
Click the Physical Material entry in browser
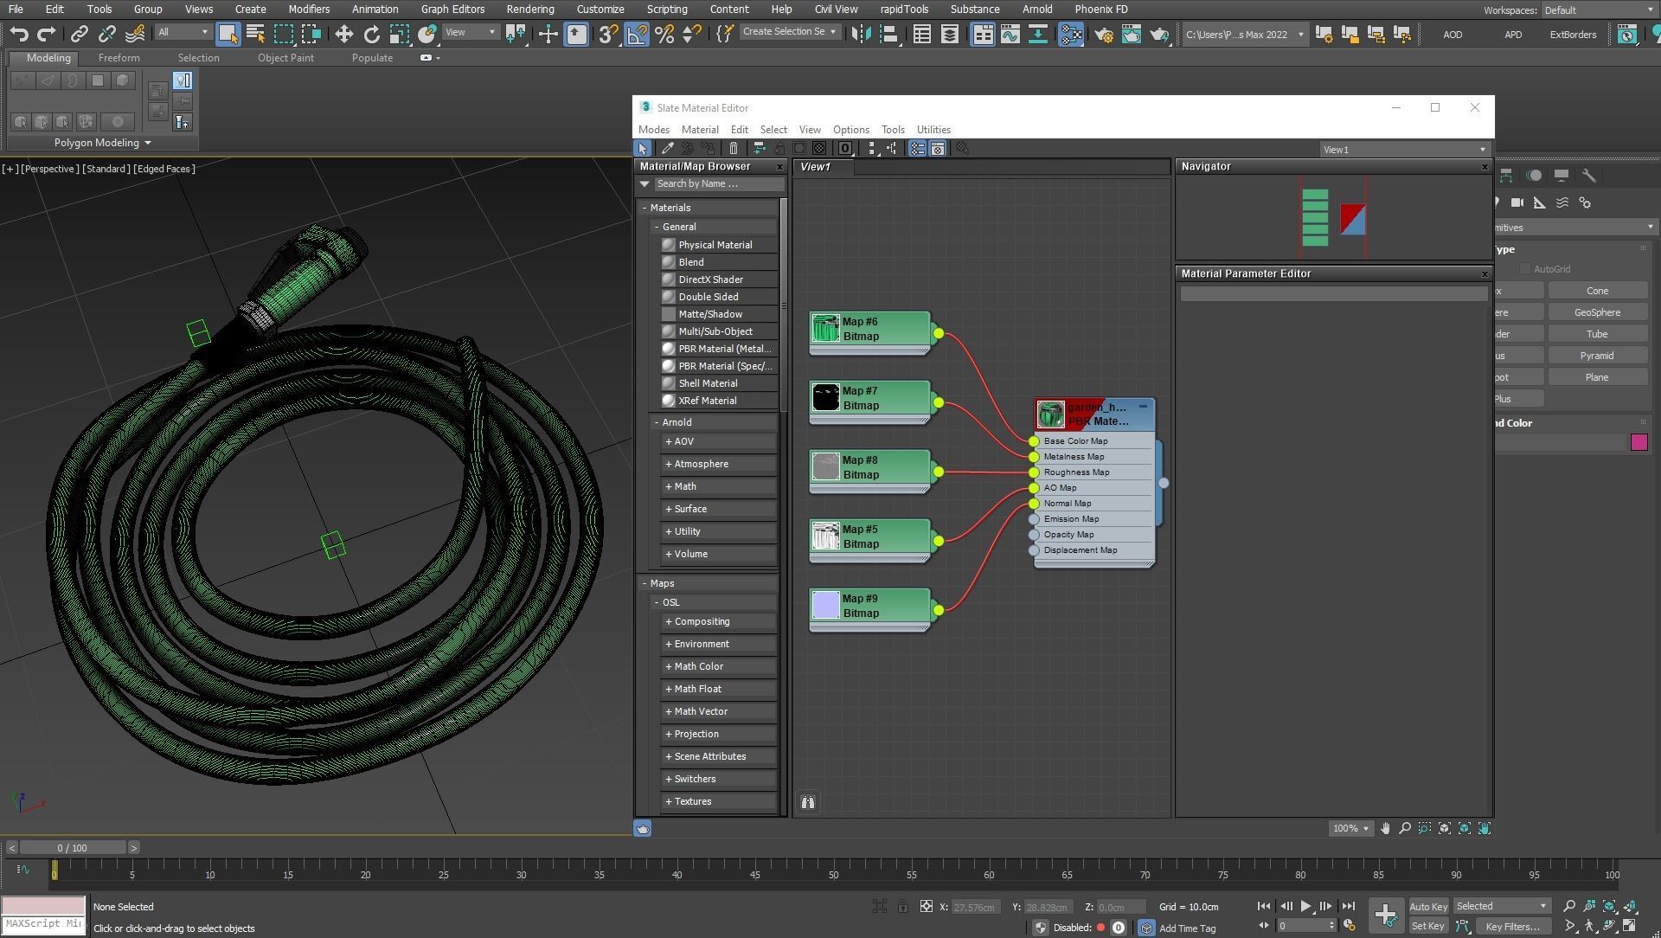point(718,245)
